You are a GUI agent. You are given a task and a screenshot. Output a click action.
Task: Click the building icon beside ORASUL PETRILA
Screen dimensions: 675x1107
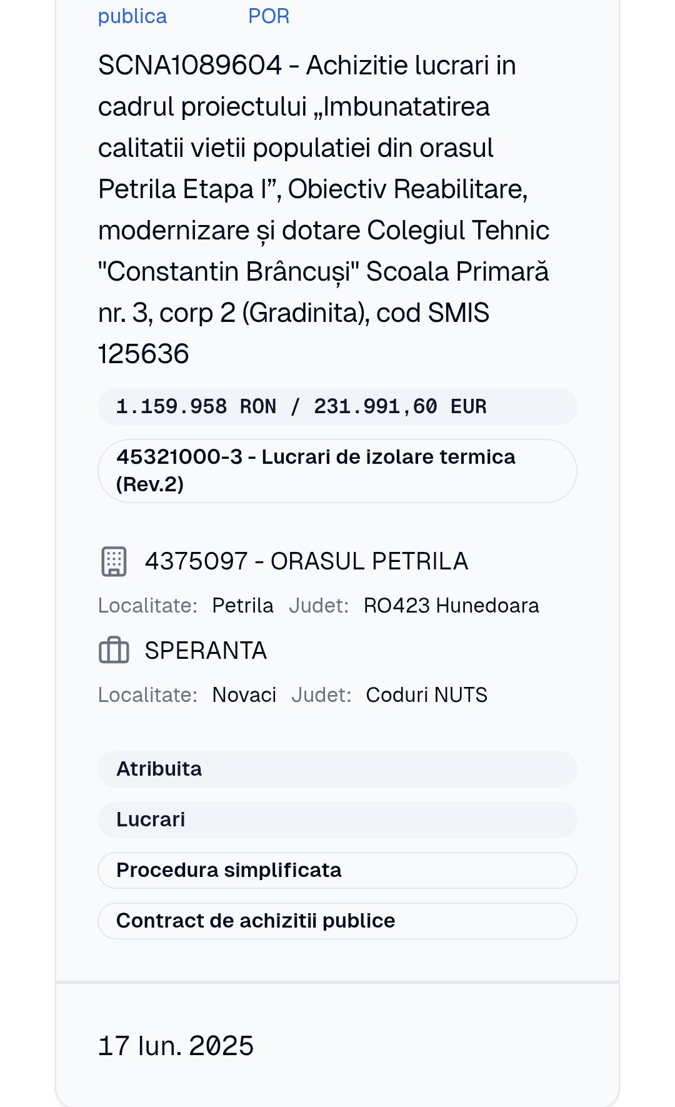pos(114,561)
